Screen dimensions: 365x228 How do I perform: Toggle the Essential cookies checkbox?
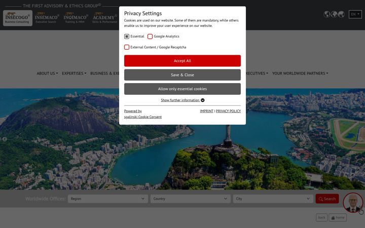point(127,36)
